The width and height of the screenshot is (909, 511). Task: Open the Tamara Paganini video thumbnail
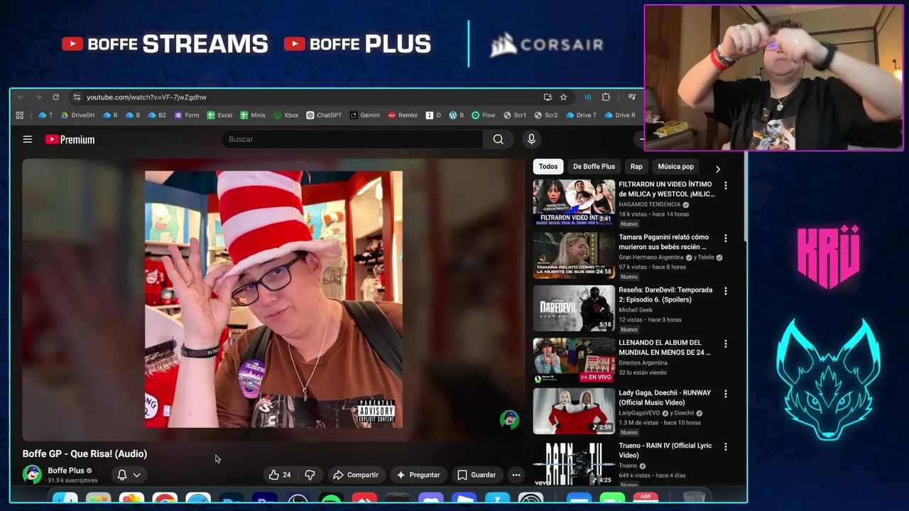pyautogui.click(x=574, y=255)
